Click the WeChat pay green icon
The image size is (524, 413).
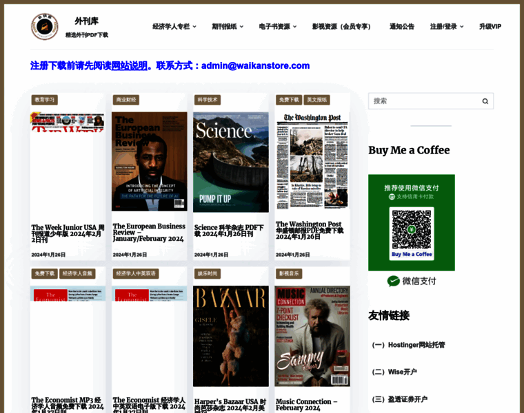click(x=393, y=281)
